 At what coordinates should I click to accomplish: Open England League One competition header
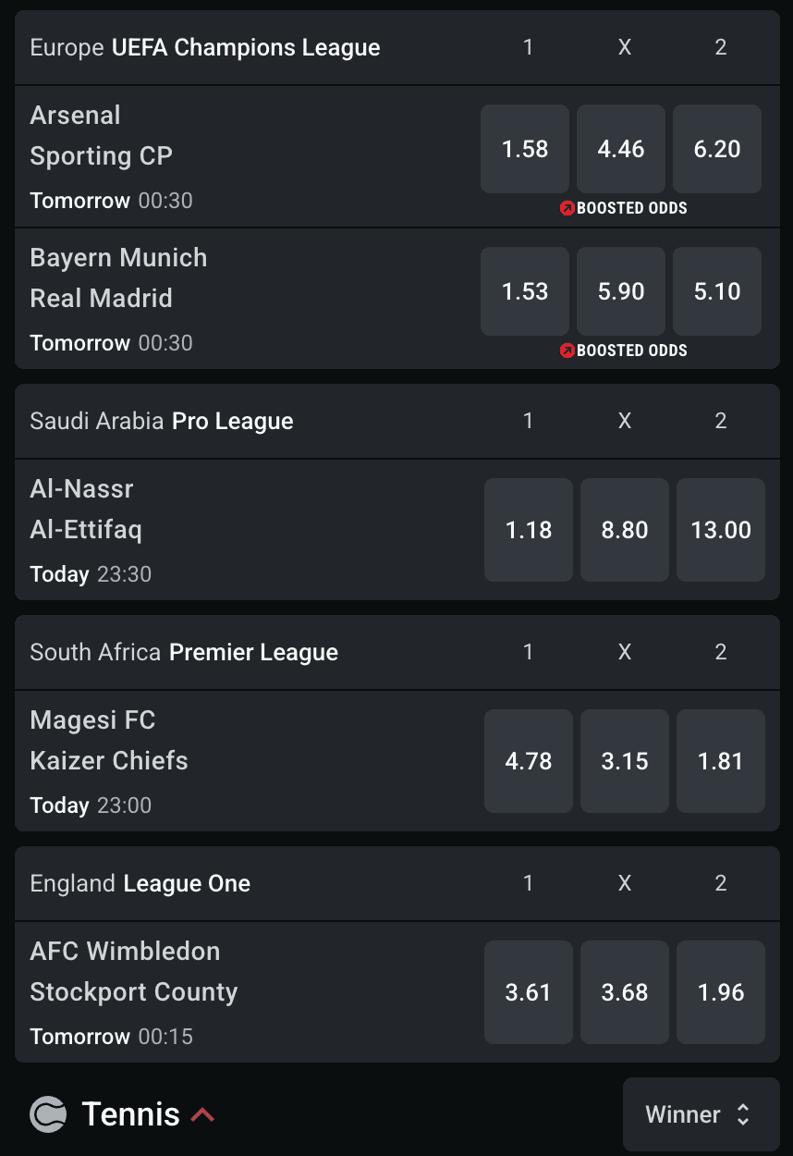[140, 884]
